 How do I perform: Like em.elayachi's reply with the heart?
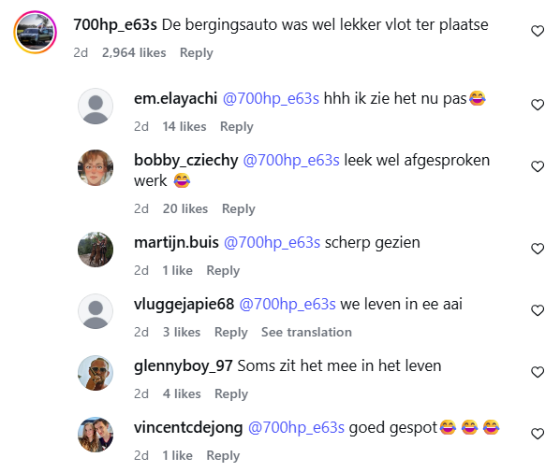coord(538,105)
